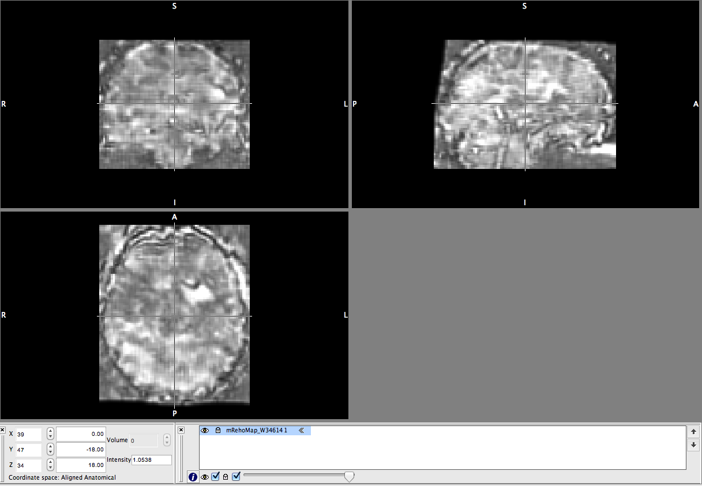Click the X millimetre field showing 0.00
702x486 pixels.
(81, 434)
